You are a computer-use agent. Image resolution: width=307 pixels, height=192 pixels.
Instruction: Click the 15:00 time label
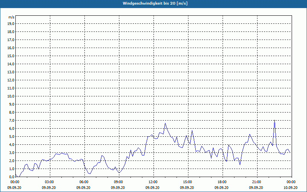[188, 182]
